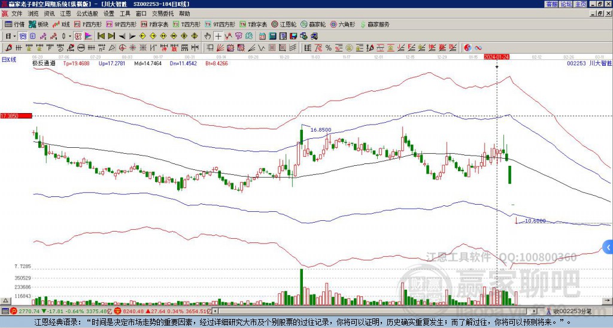Switch to K线 chart view

(x=61, y=24)
